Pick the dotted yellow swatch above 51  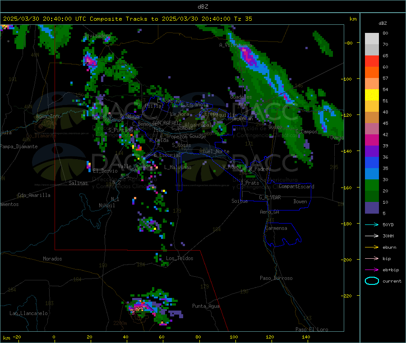(372, 95)
